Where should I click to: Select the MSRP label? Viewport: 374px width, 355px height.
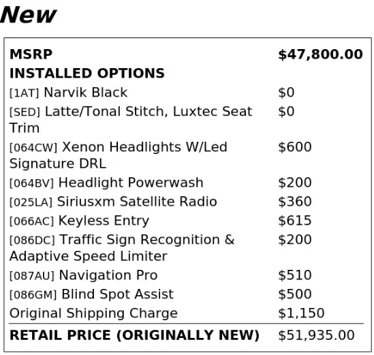click(31, 54)
